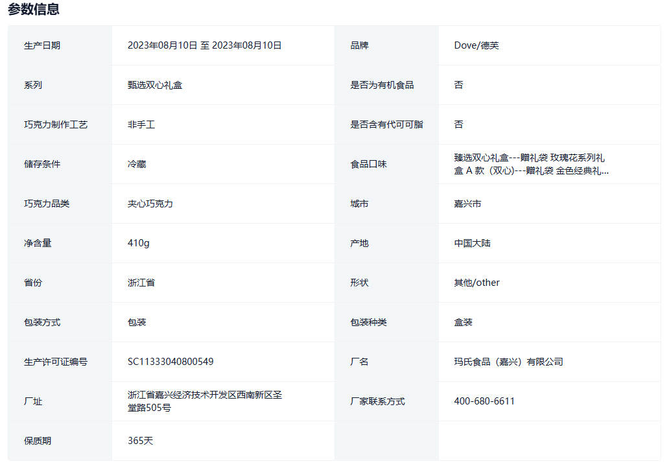Click the 非手工 craft value
The image size is (669, 468).
[141, 124]
